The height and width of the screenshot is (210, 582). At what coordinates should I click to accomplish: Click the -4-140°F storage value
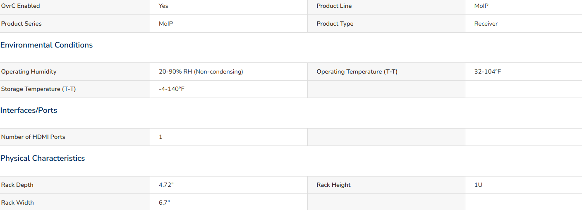pos(172,89)
